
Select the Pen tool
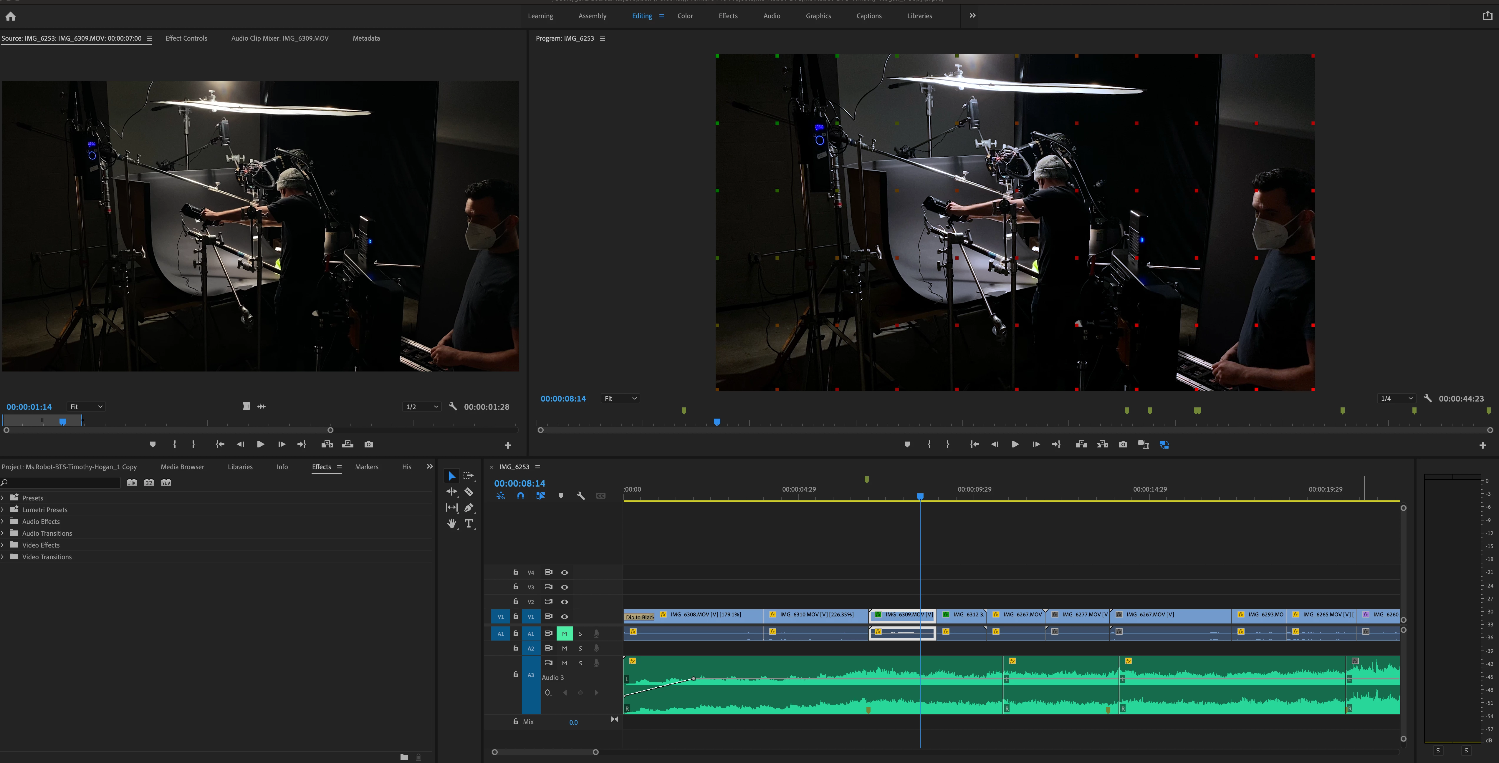pos(469,508)
